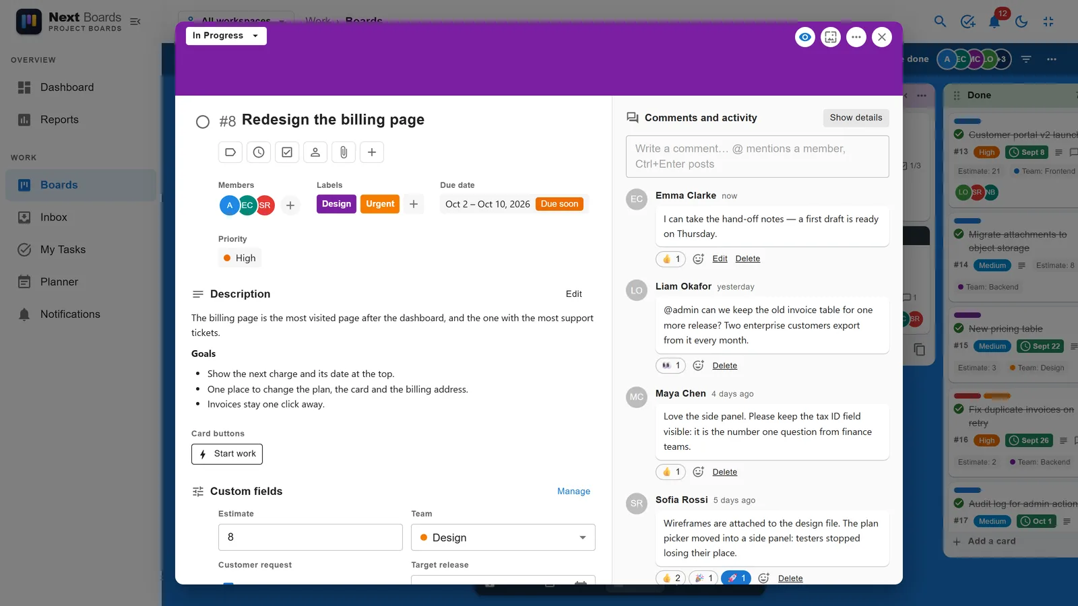The image size is (1078, 606).
Task: Click the plus icon in card toolbar
Action: click(x=372, y=152)
